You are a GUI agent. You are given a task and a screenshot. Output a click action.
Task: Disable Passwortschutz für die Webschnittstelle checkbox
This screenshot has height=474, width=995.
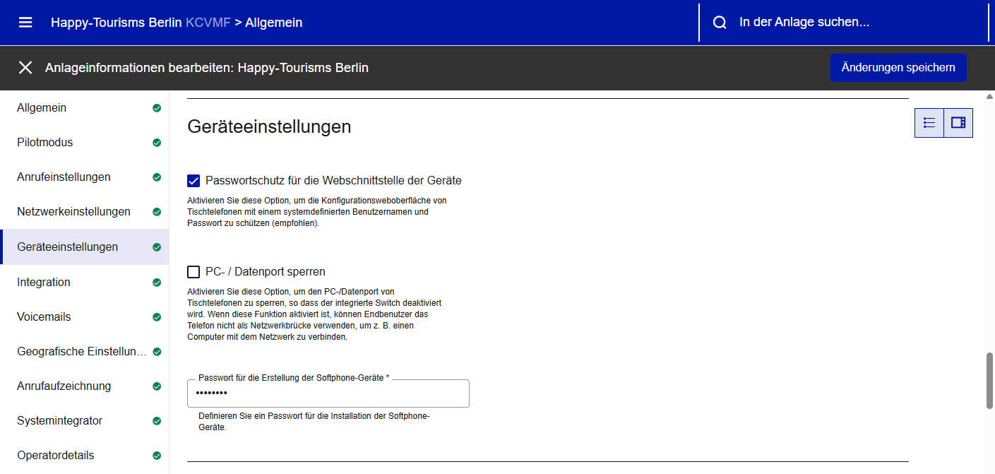(x=193, y=181)
